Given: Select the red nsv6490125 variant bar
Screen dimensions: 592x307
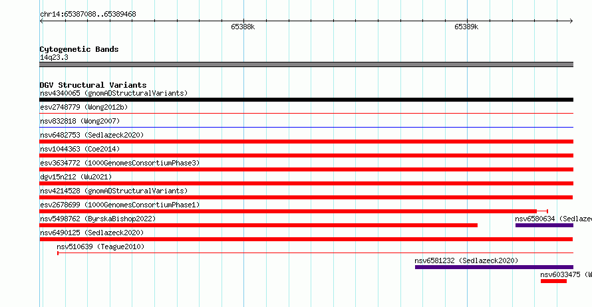Looking at the screenshot, I should [x=306, y=239].
